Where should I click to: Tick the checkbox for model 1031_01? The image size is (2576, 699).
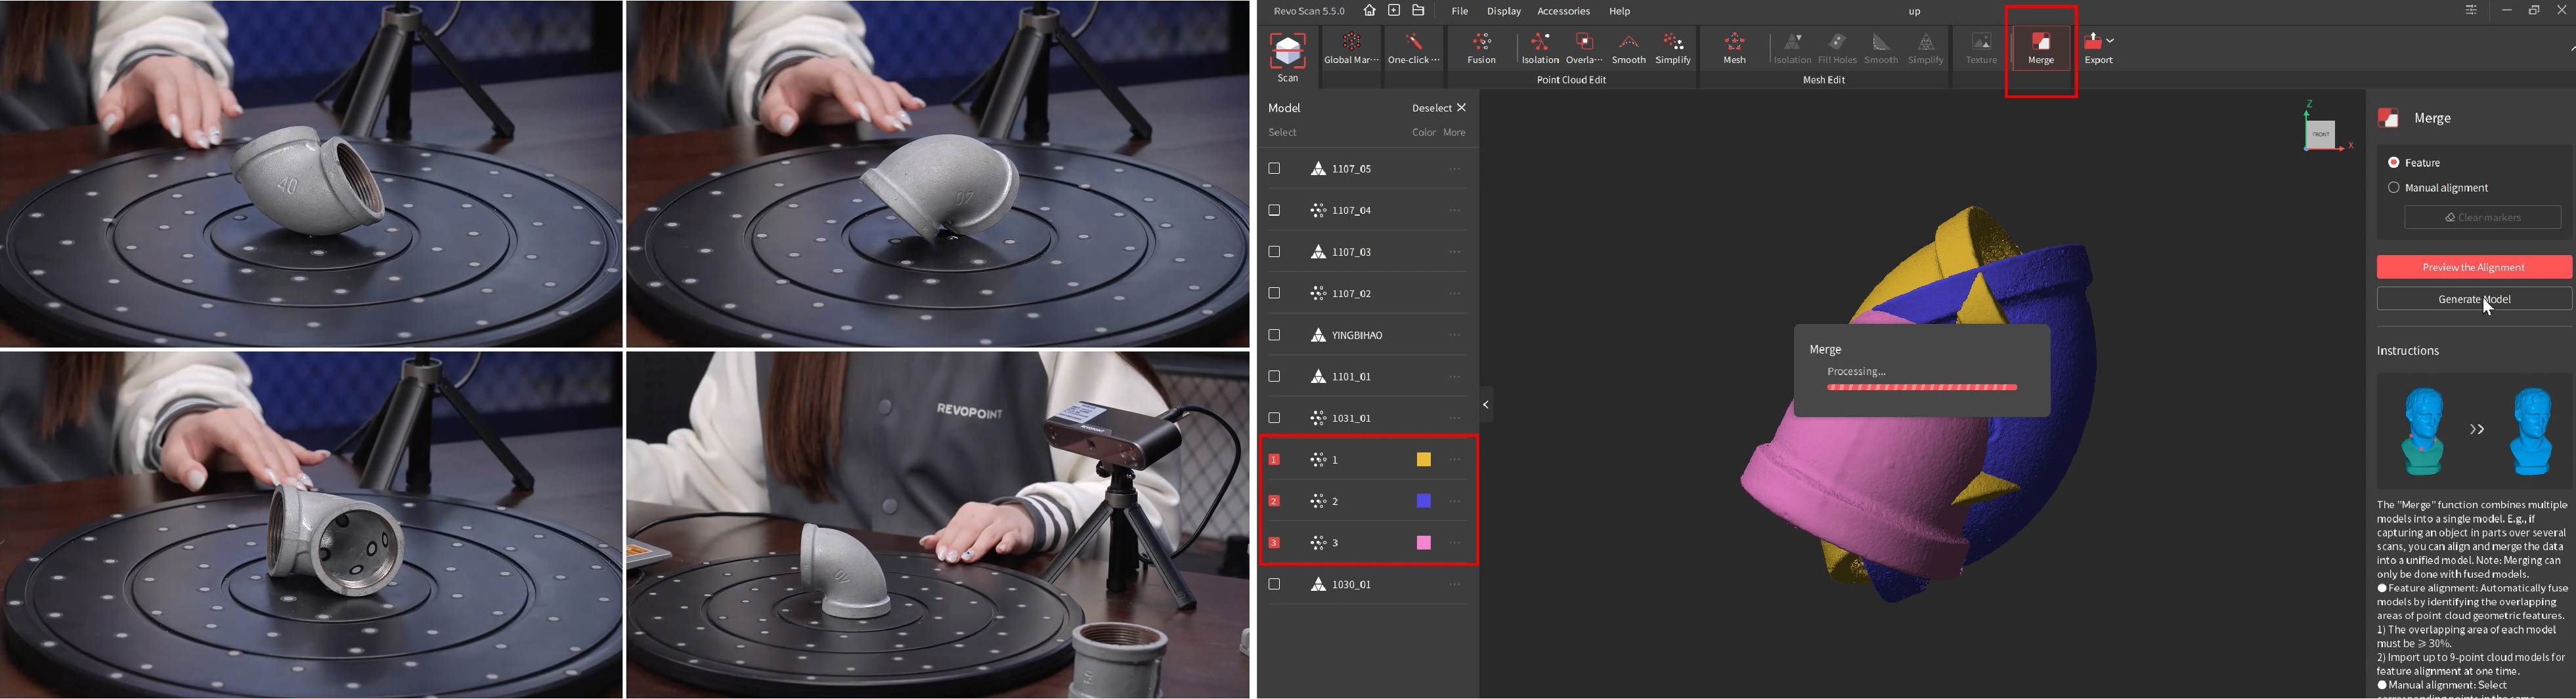click(x=1274, y=418)
